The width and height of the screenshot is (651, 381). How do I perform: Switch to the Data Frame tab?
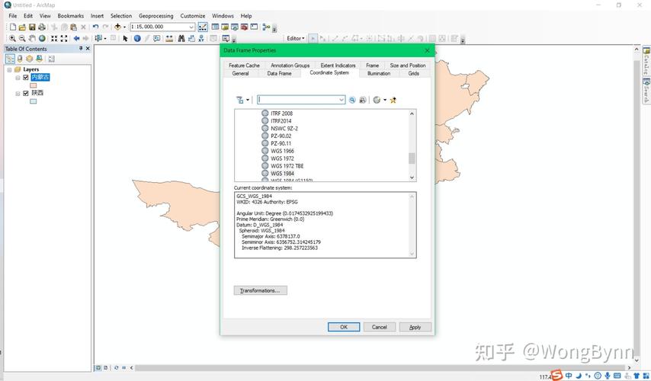280,73
